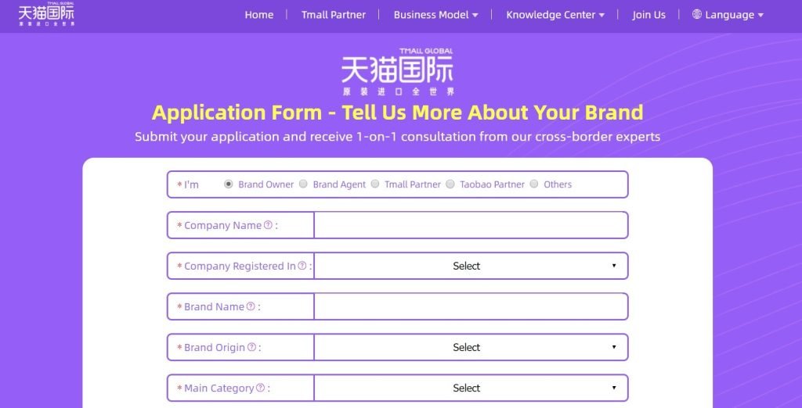Open the Company Registered In dropdown
Screen dimensions: 802x408
click(x=471, y=266)
